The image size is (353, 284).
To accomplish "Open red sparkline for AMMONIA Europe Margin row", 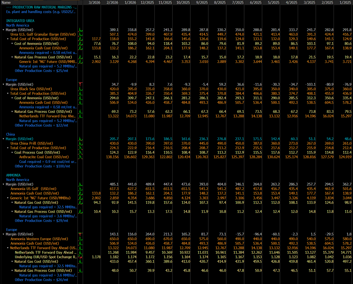I will tap(80, 234).
